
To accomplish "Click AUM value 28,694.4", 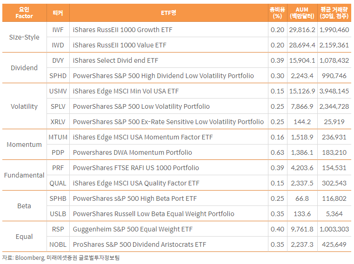I will click(x=302, y=45).
